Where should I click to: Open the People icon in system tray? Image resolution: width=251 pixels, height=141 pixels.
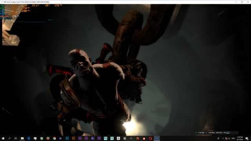pos(218,138)
